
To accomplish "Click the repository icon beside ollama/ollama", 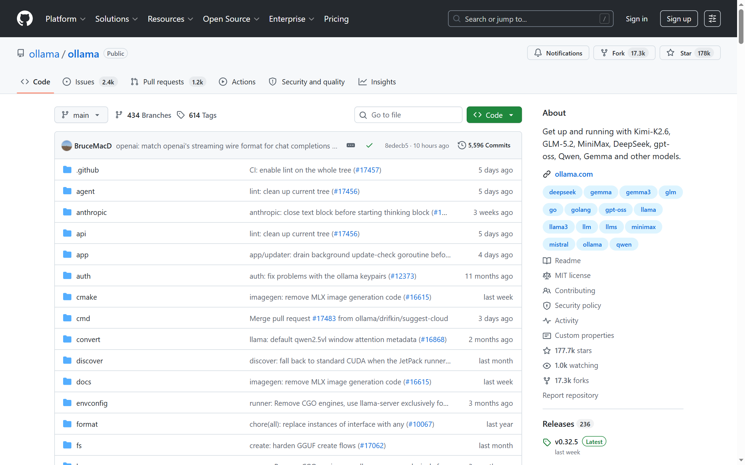I will 21,54.
